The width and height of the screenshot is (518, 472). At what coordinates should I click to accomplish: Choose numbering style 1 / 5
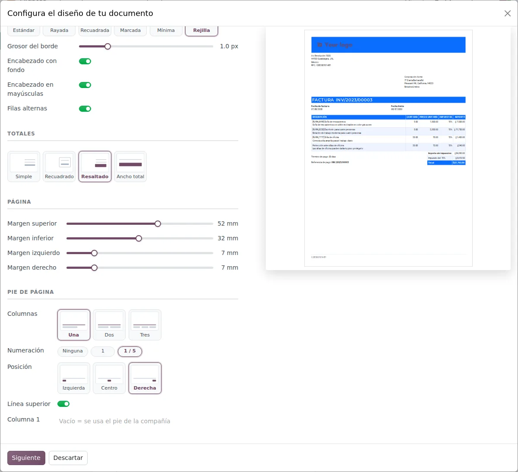click(x=130, y=351)
